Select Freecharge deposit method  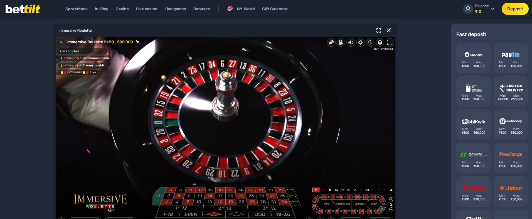coord(511,158)
